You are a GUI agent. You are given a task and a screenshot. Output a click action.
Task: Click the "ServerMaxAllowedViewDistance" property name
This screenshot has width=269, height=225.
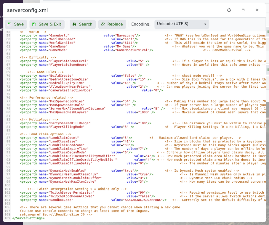click(x=77, y=109)
